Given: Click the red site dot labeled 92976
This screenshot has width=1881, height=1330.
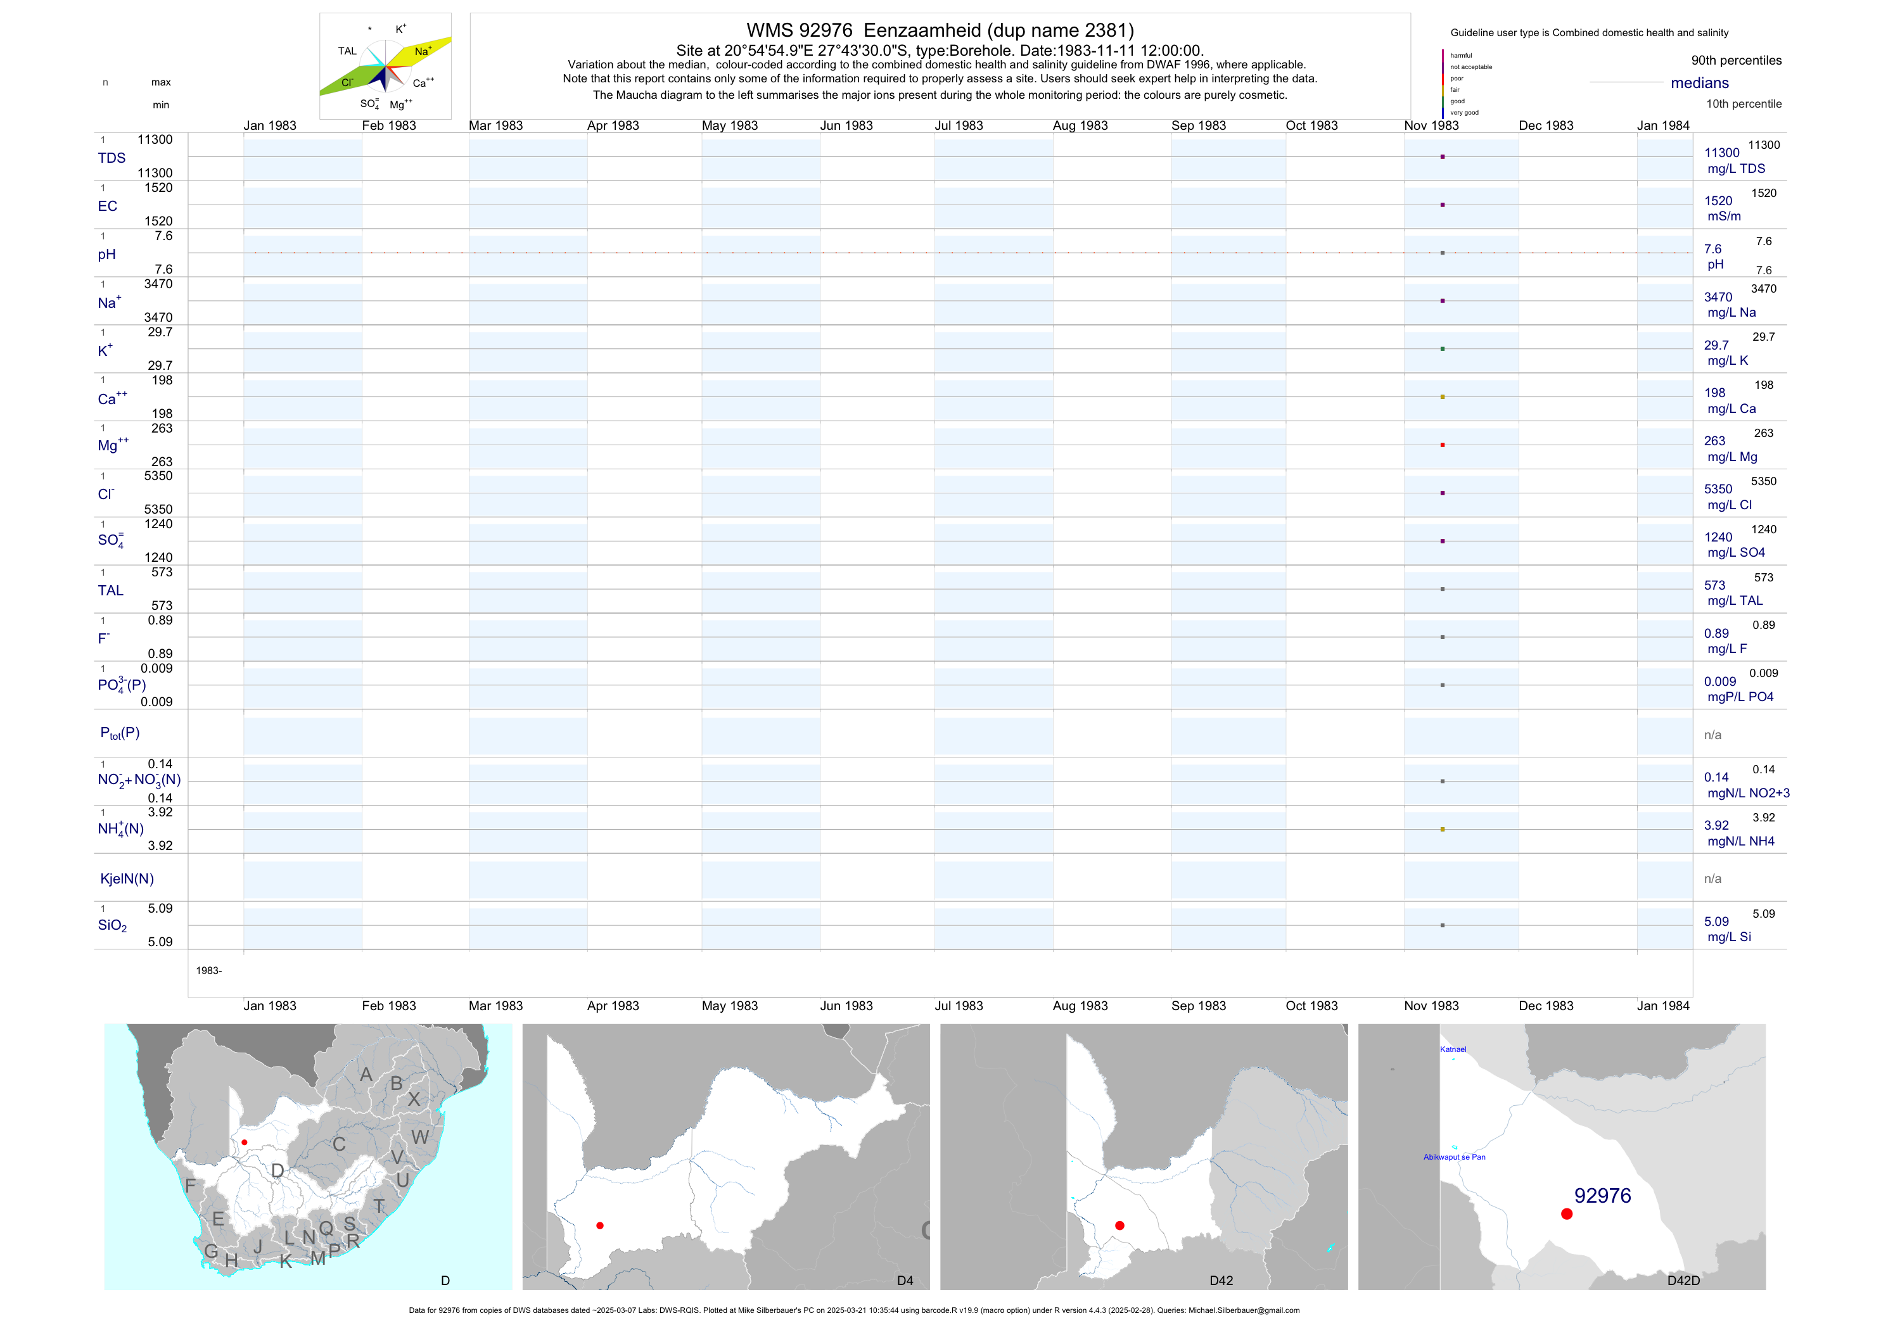Looking at the screenshot, I should click(1566, 1213).
